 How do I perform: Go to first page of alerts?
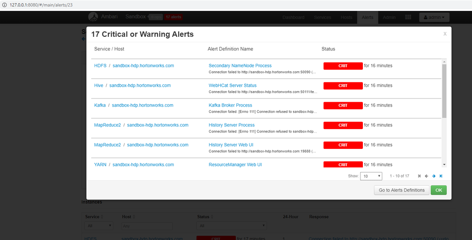click(420, 176)
